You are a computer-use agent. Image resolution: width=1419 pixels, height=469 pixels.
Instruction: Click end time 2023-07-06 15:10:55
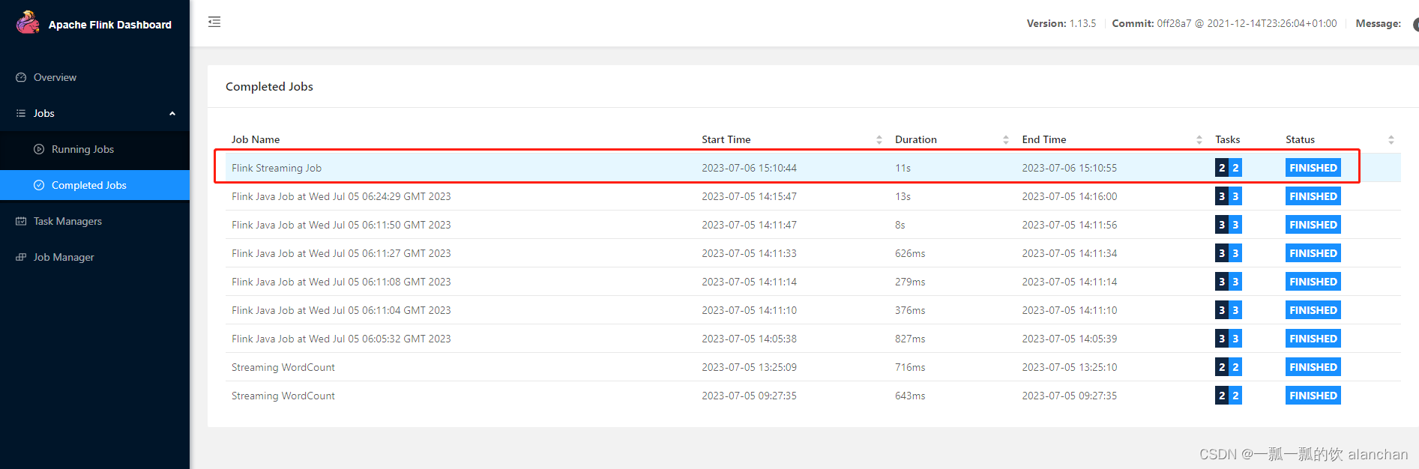click(x=1069, y=168)
